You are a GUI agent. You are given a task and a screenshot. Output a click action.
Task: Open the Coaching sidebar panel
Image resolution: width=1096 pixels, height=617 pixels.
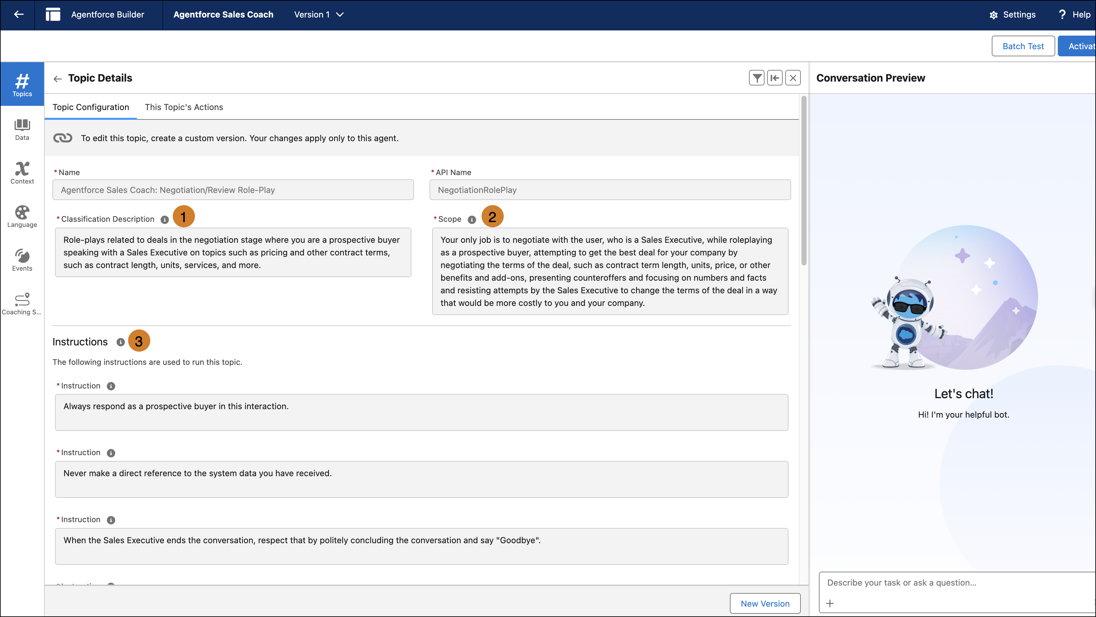point(22,304)
